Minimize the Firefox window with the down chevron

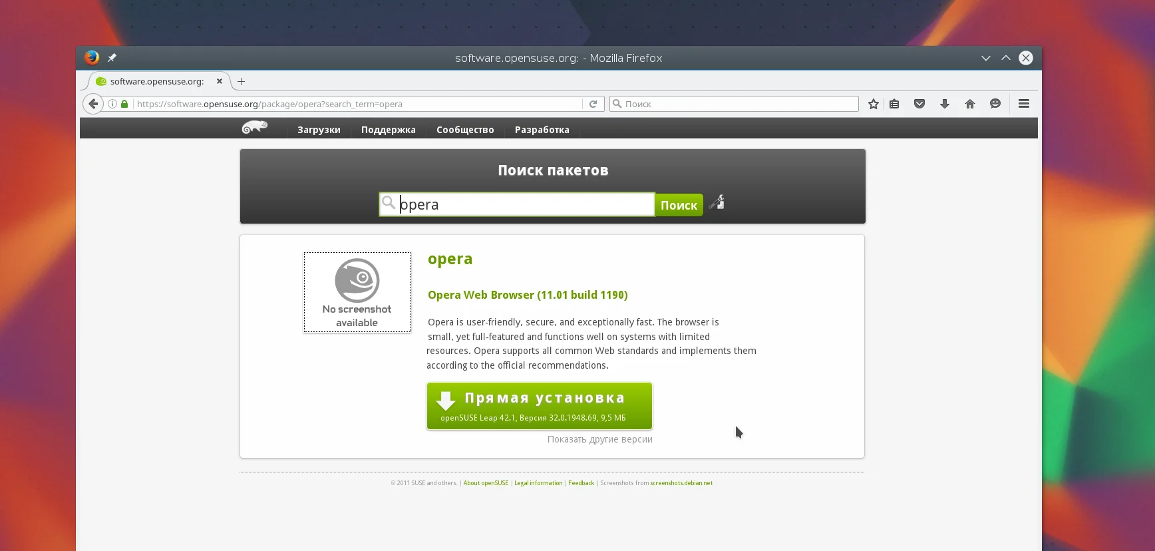986,58
